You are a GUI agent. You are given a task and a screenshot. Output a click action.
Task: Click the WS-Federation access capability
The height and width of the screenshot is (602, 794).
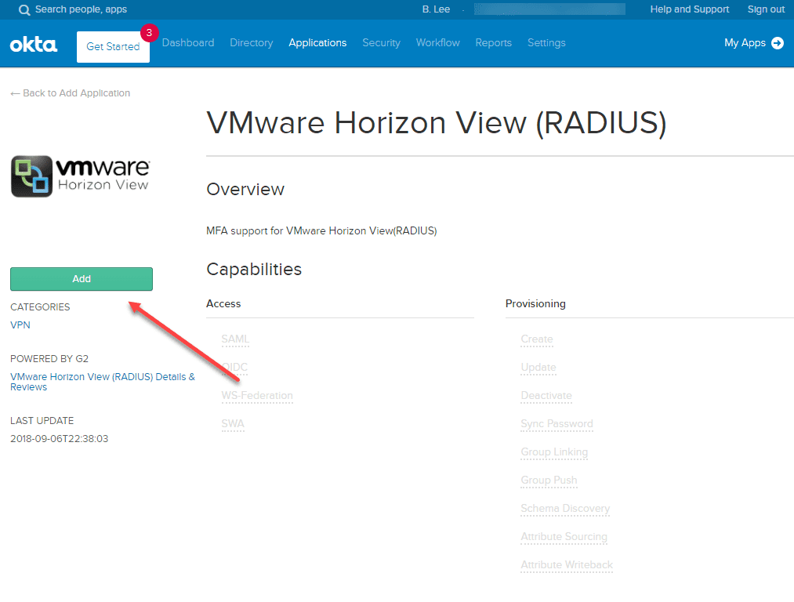(x=257, y=396)
